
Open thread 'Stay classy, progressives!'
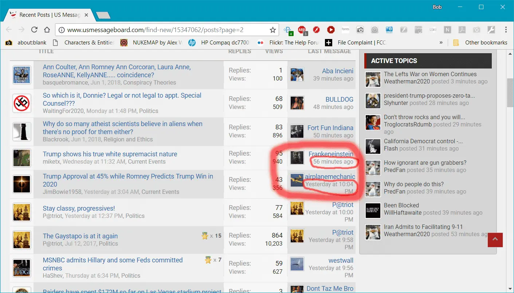click(x=79, y=208)
